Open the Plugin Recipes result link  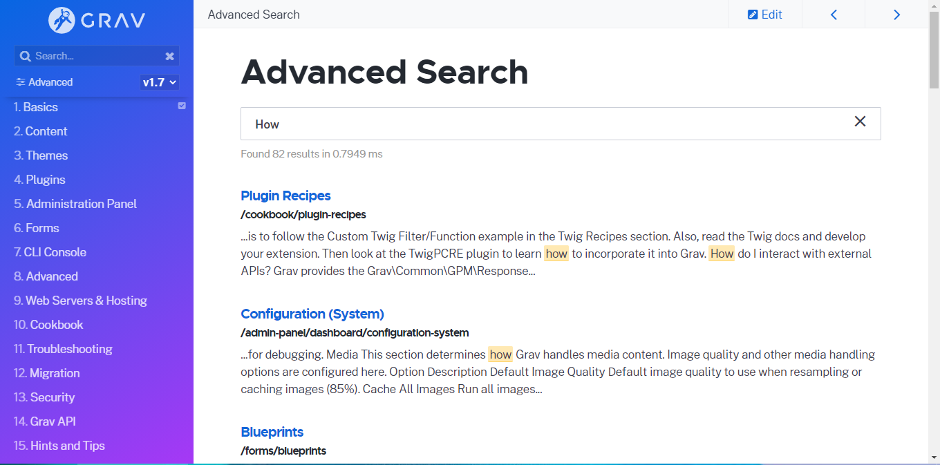point(285,196)
